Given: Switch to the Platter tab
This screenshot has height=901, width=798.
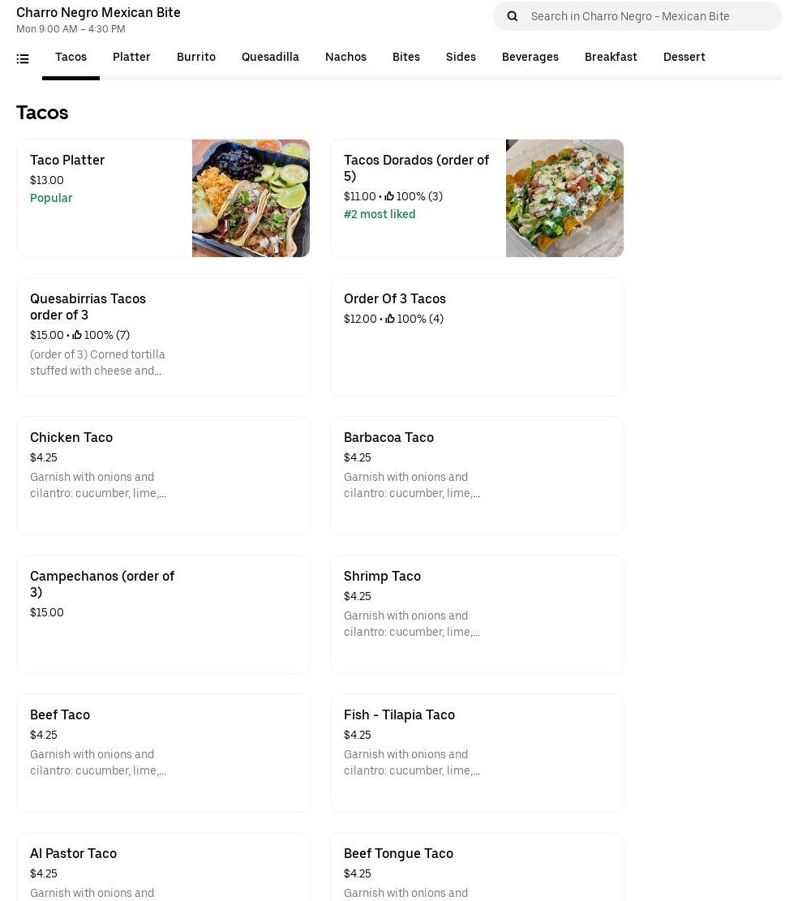Looking at the screenshot, I should tap(131, 57).
